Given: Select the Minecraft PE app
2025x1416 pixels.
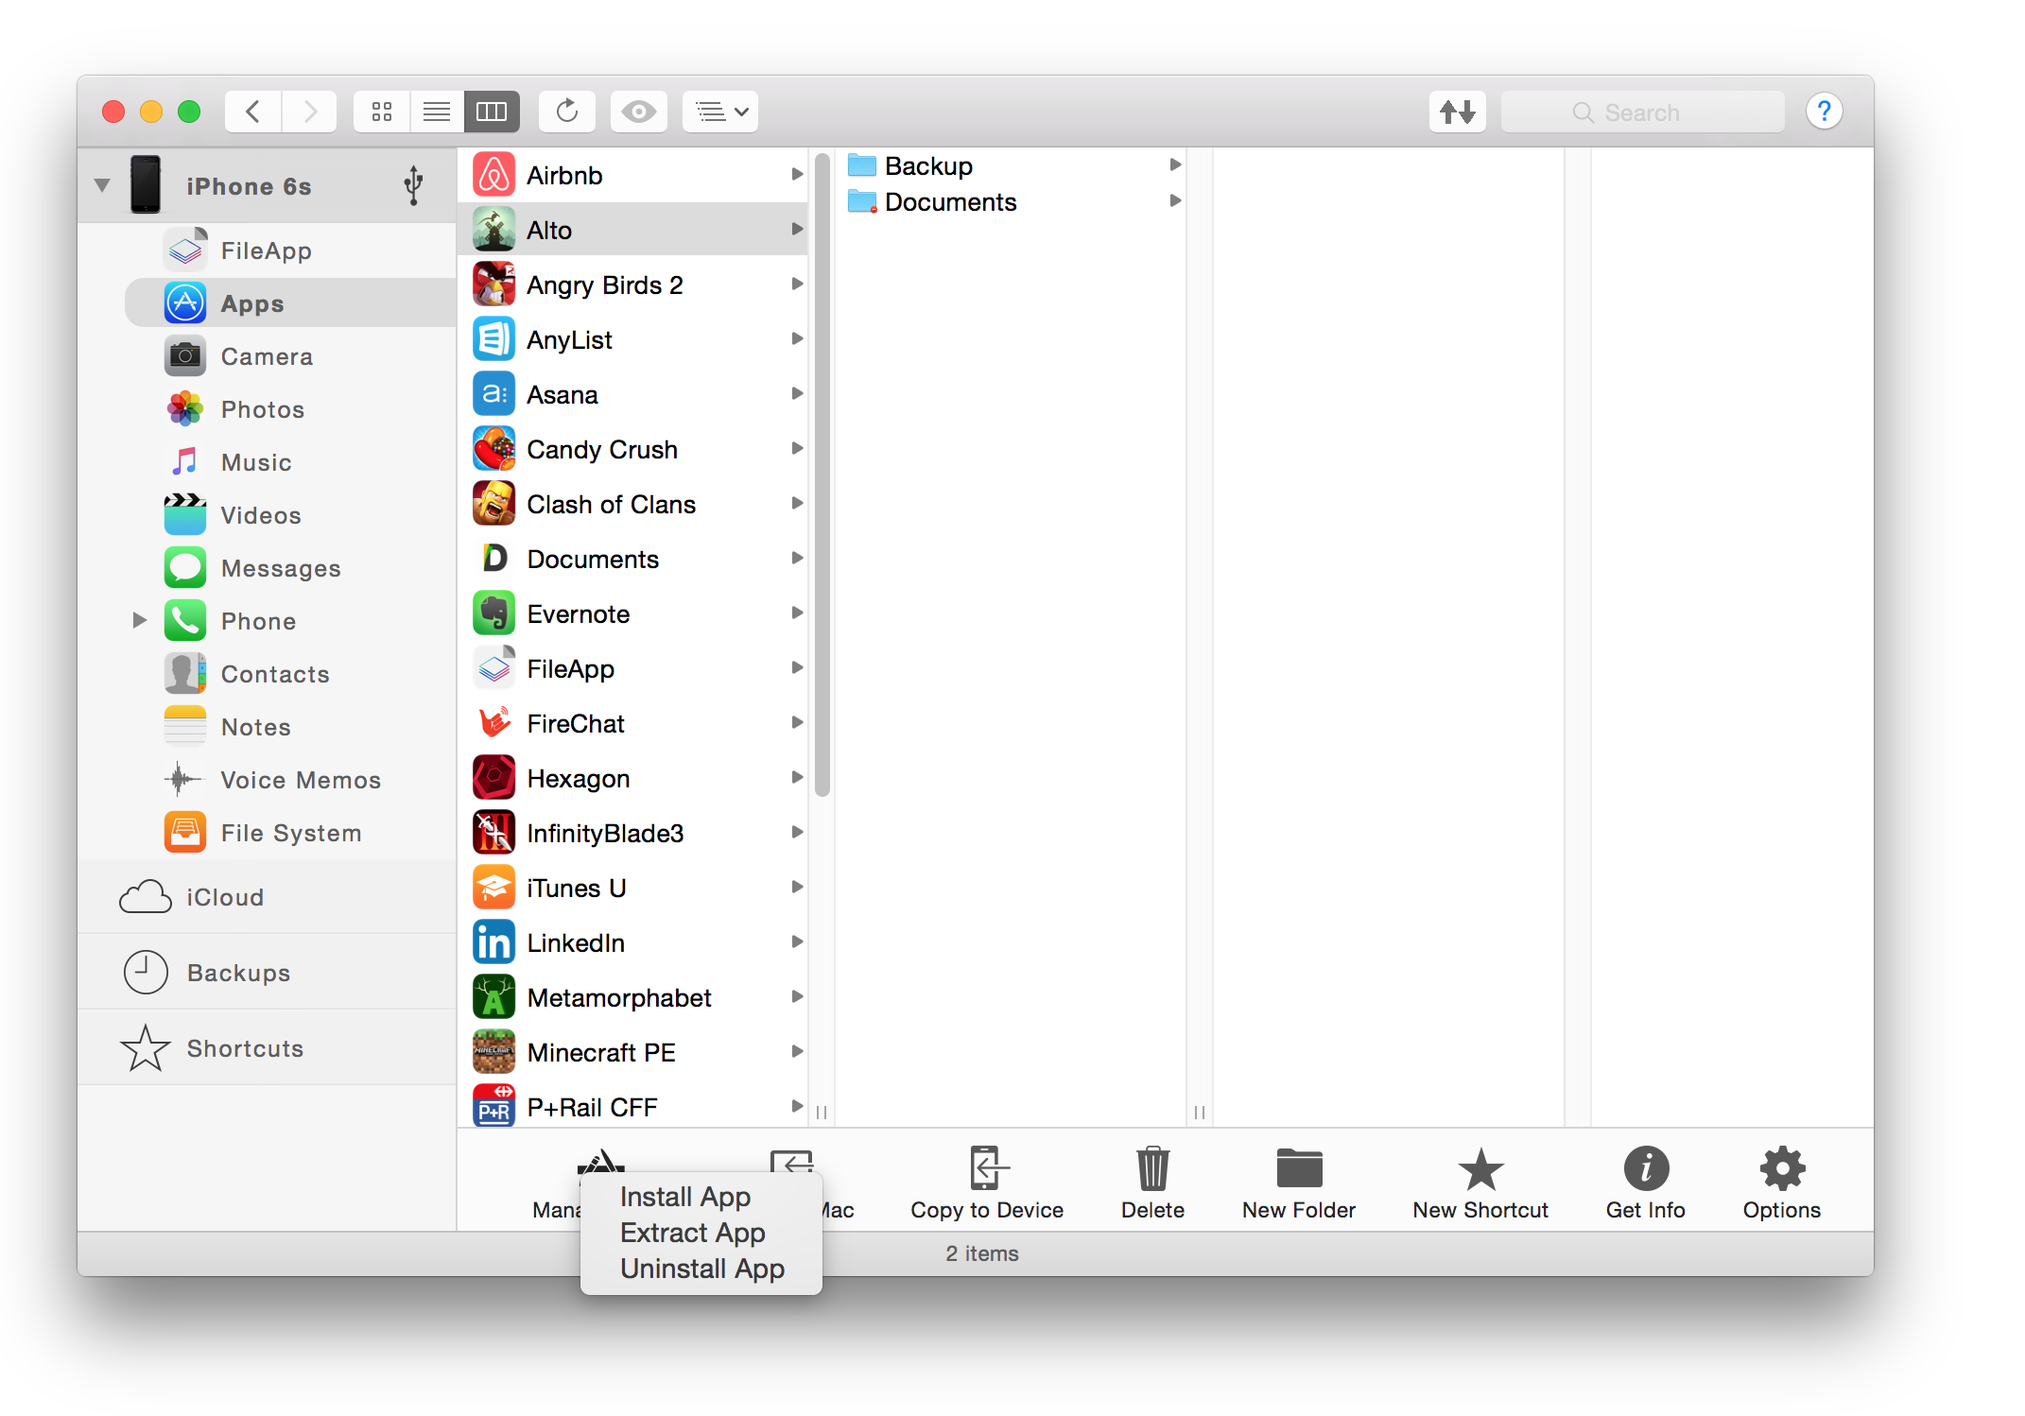Looking at the screenshot, I should 633,1052.
